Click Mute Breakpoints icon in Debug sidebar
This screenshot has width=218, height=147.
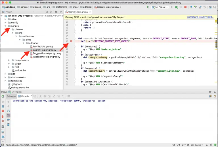coord(3,121)
